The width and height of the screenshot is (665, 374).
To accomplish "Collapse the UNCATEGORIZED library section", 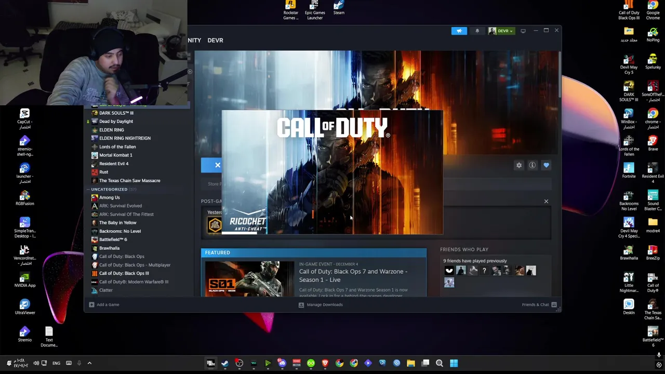I will [x=109, y=189].
